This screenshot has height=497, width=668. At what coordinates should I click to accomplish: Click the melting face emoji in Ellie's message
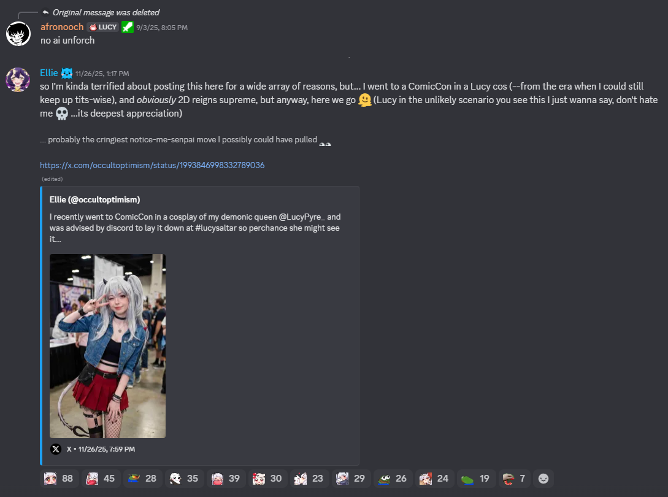pos(365,100)
